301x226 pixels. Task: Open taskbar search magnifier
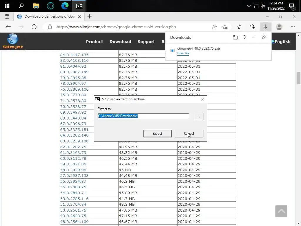(21, 6)
